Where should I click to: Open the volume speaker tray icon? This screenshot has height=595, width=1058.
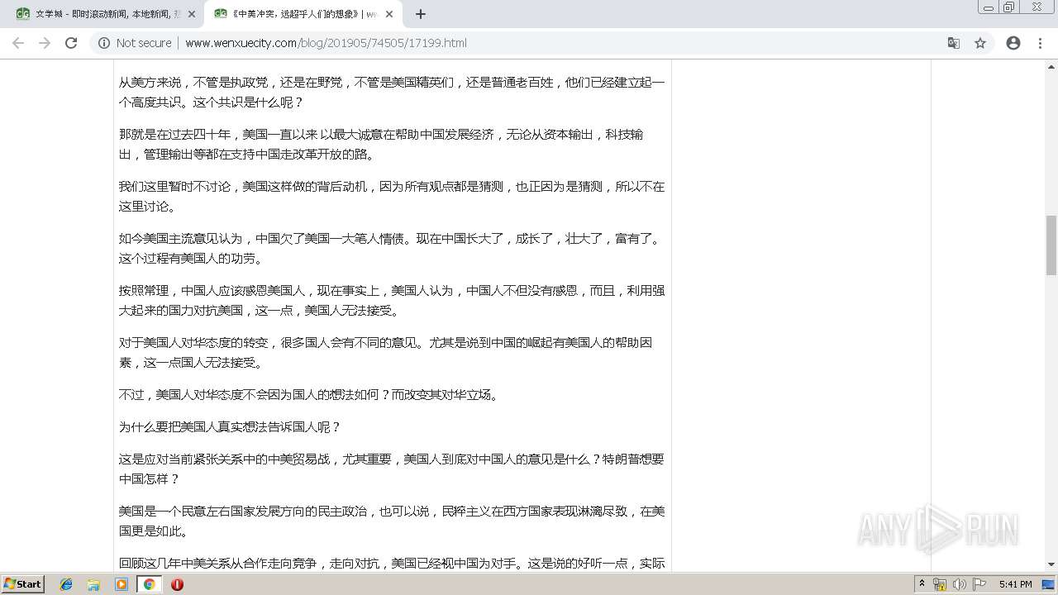959,584
